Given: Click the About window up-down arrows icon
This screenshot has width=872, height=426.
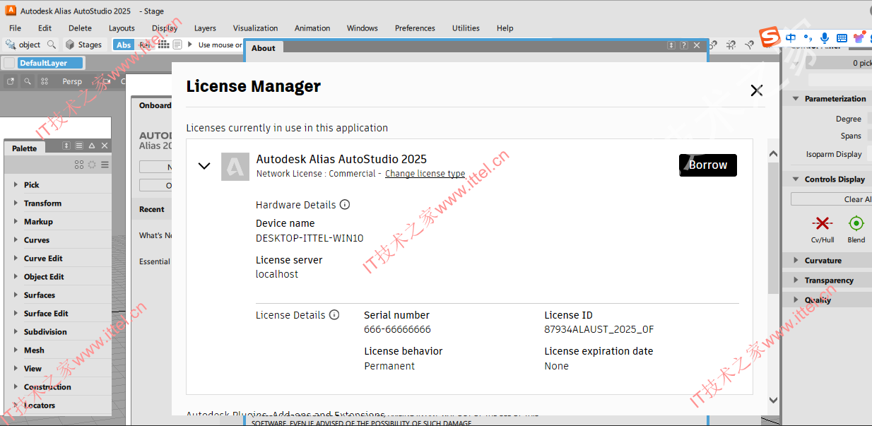Looking at the screenshot, I should point(671,45).
